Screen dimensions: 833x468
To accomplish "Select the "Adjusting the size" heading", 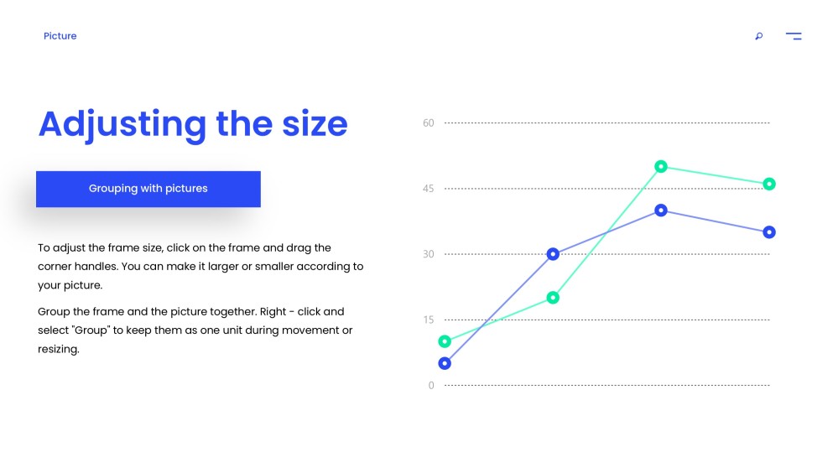I will [x=193, y=124].
